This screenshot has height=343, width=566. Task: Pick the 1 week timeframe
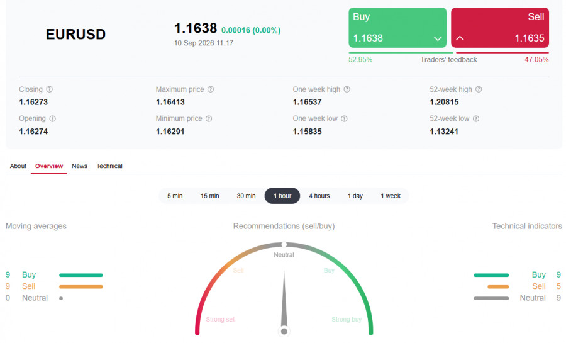pyautogui.click(x=391, y=196)
